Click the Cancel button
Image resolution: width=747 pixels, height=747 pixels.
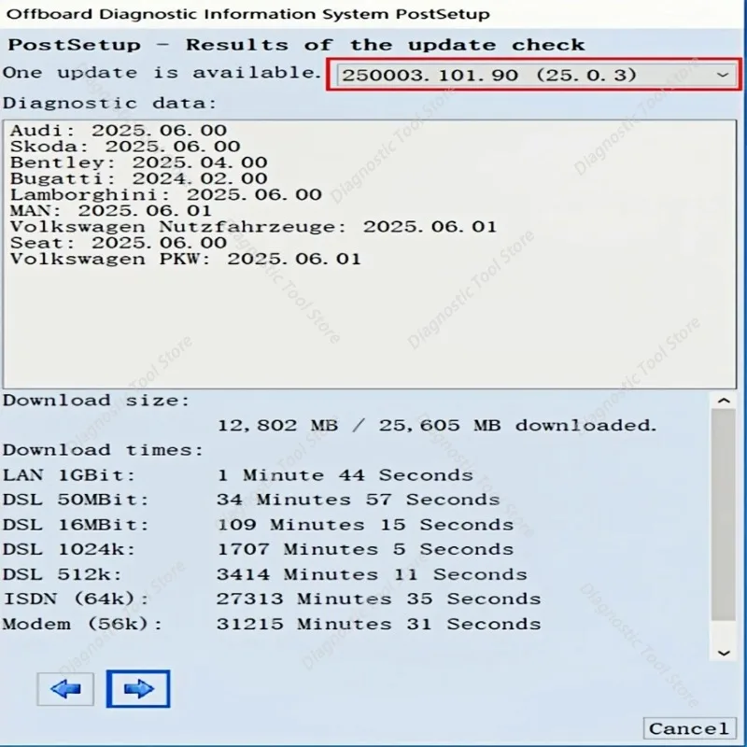pos(689,728)
